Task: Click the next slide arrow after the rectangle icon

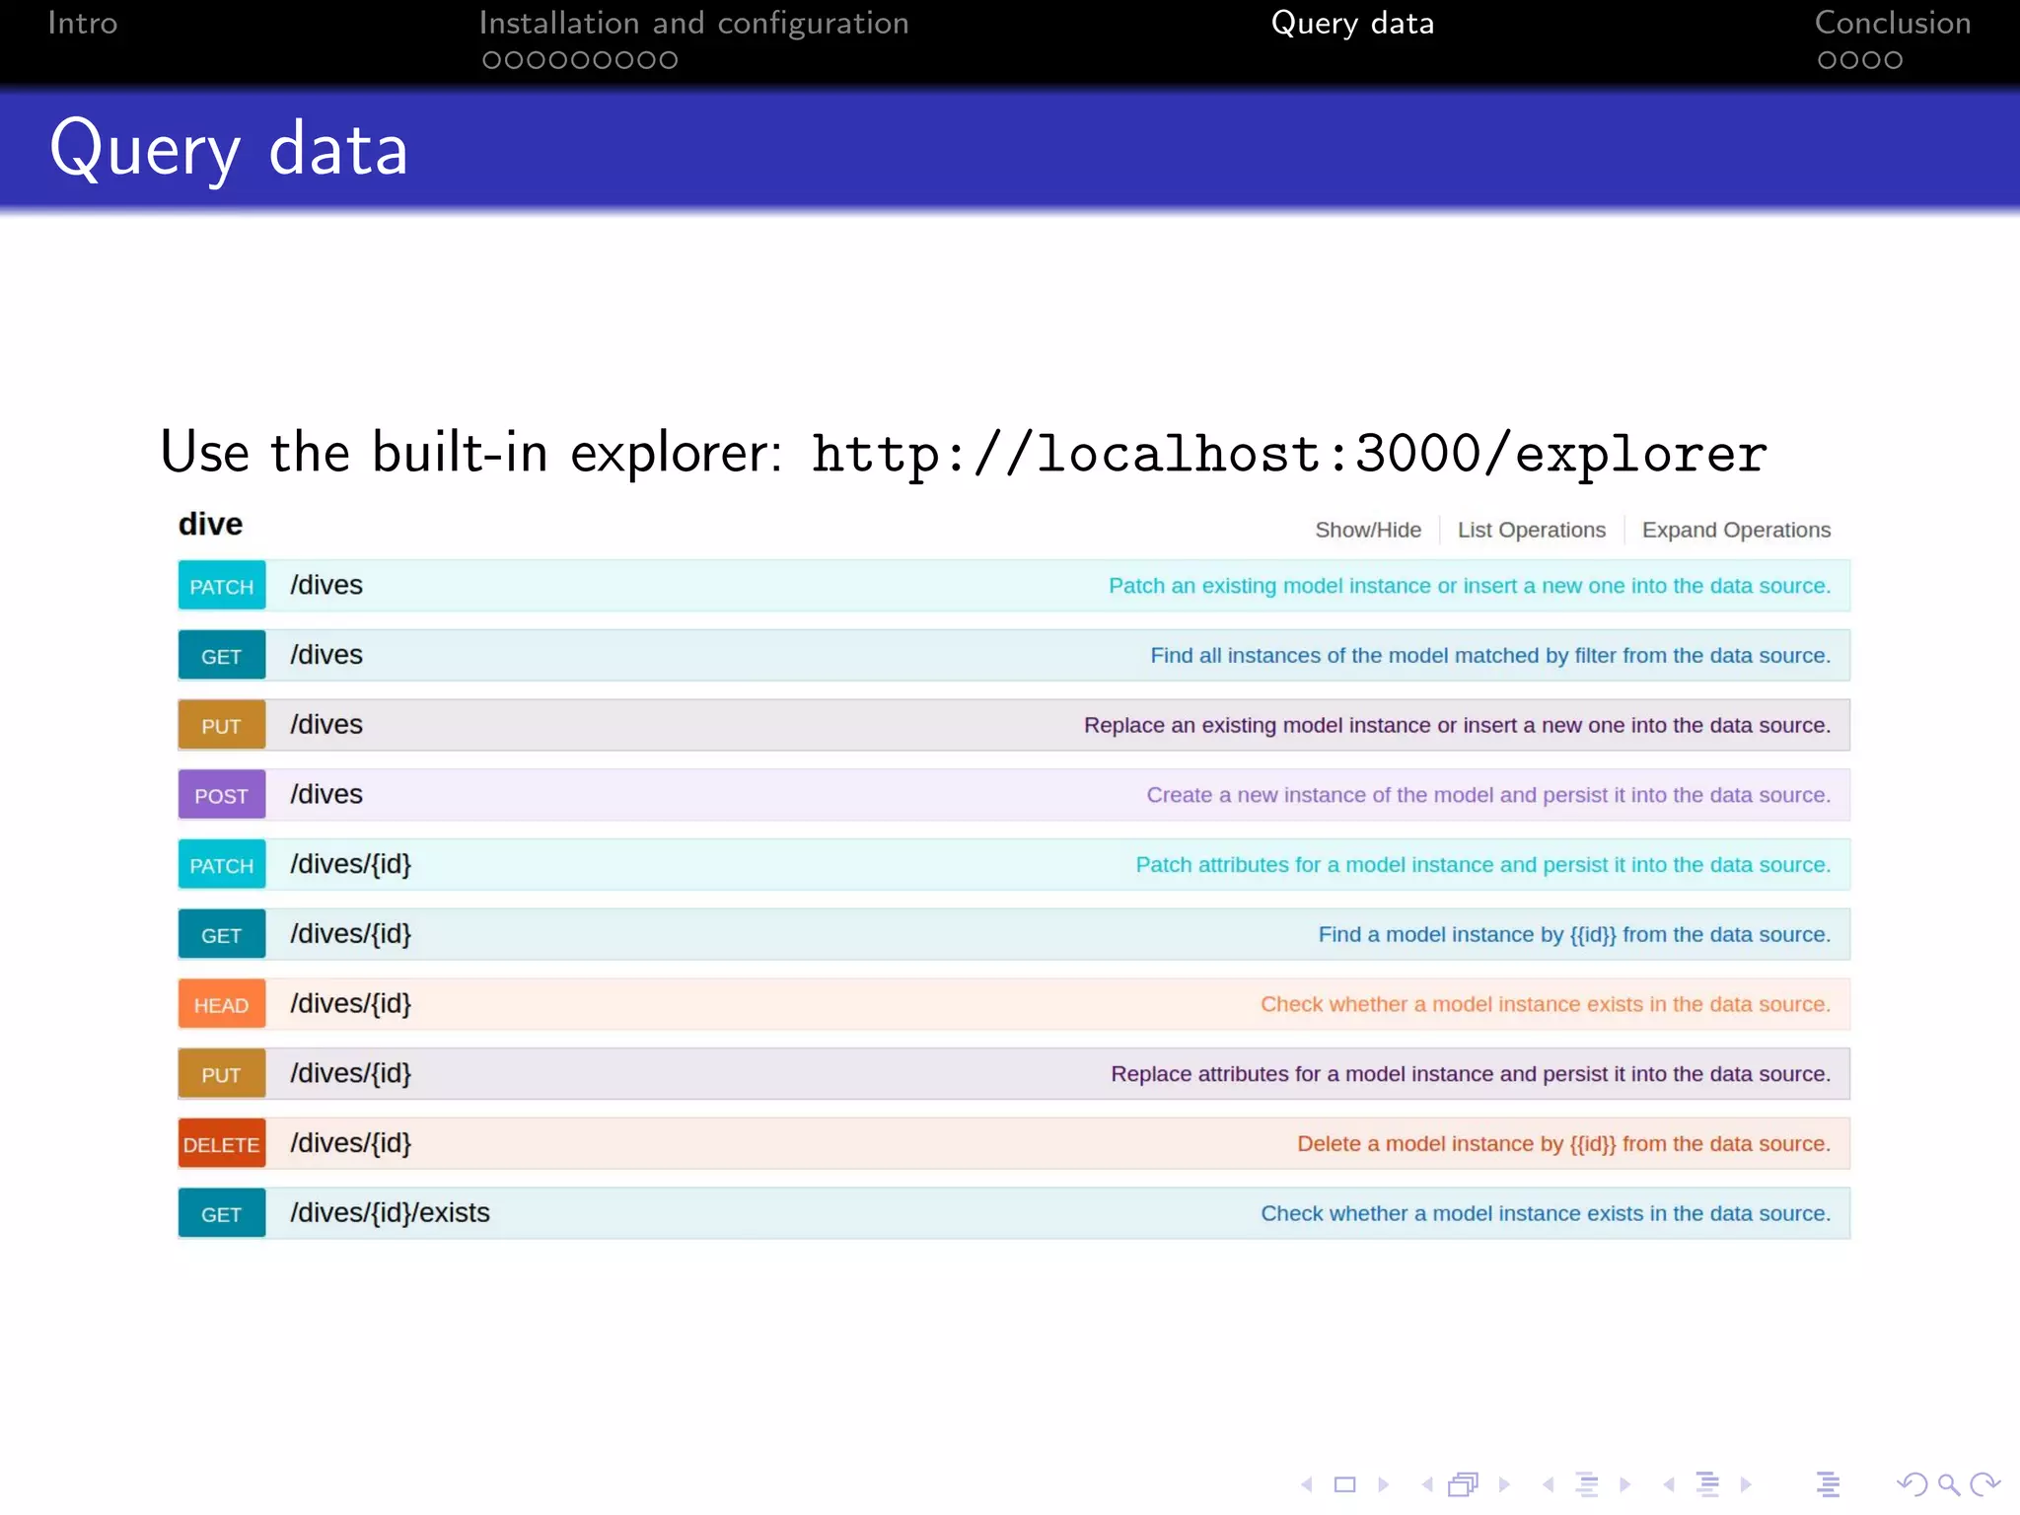Action: tap(1383, 1484)
